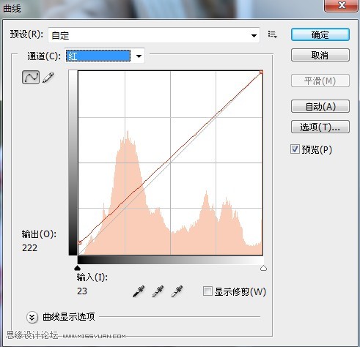360x347 pixels.
Task: Close the 曲线 dialog window
Action: [342, 5]
